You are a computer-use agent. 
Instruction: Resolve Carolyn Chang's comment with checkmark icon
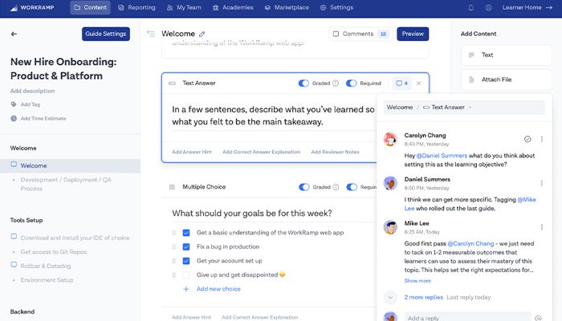(527, 139)
